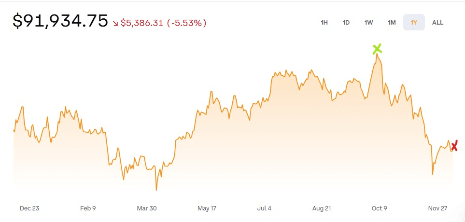
Task: Click the Oct 9 date label
Action: tap(379, 208)
